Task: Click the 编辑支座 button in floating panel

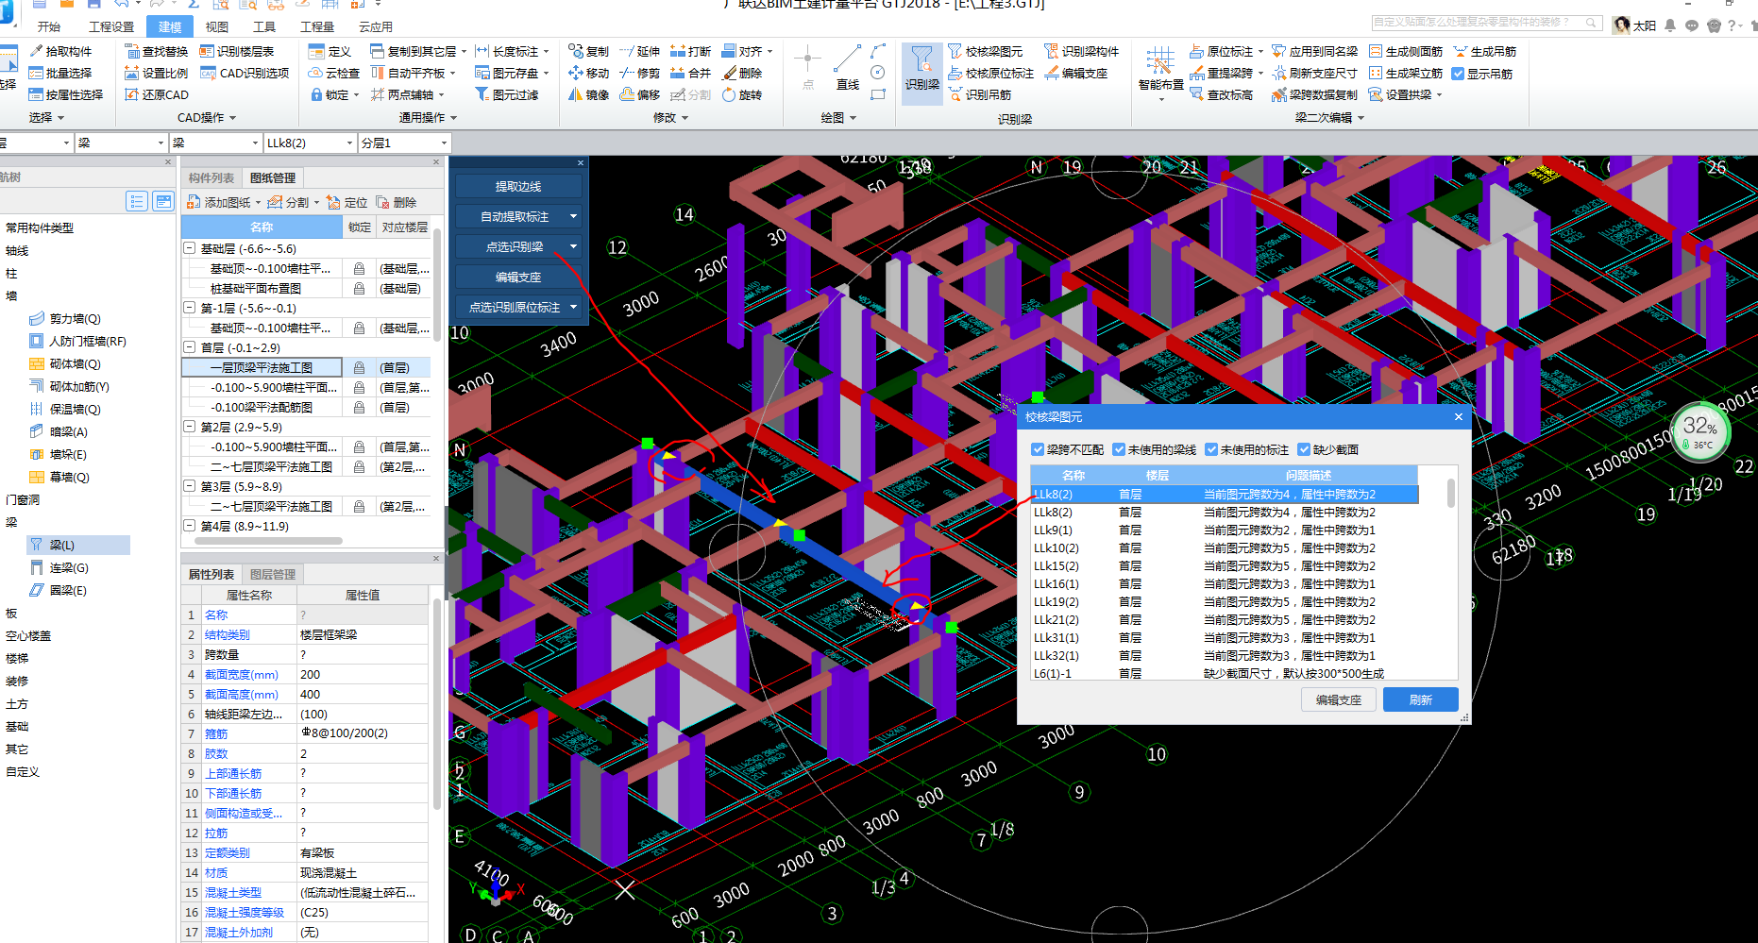Action: [518, 277]
